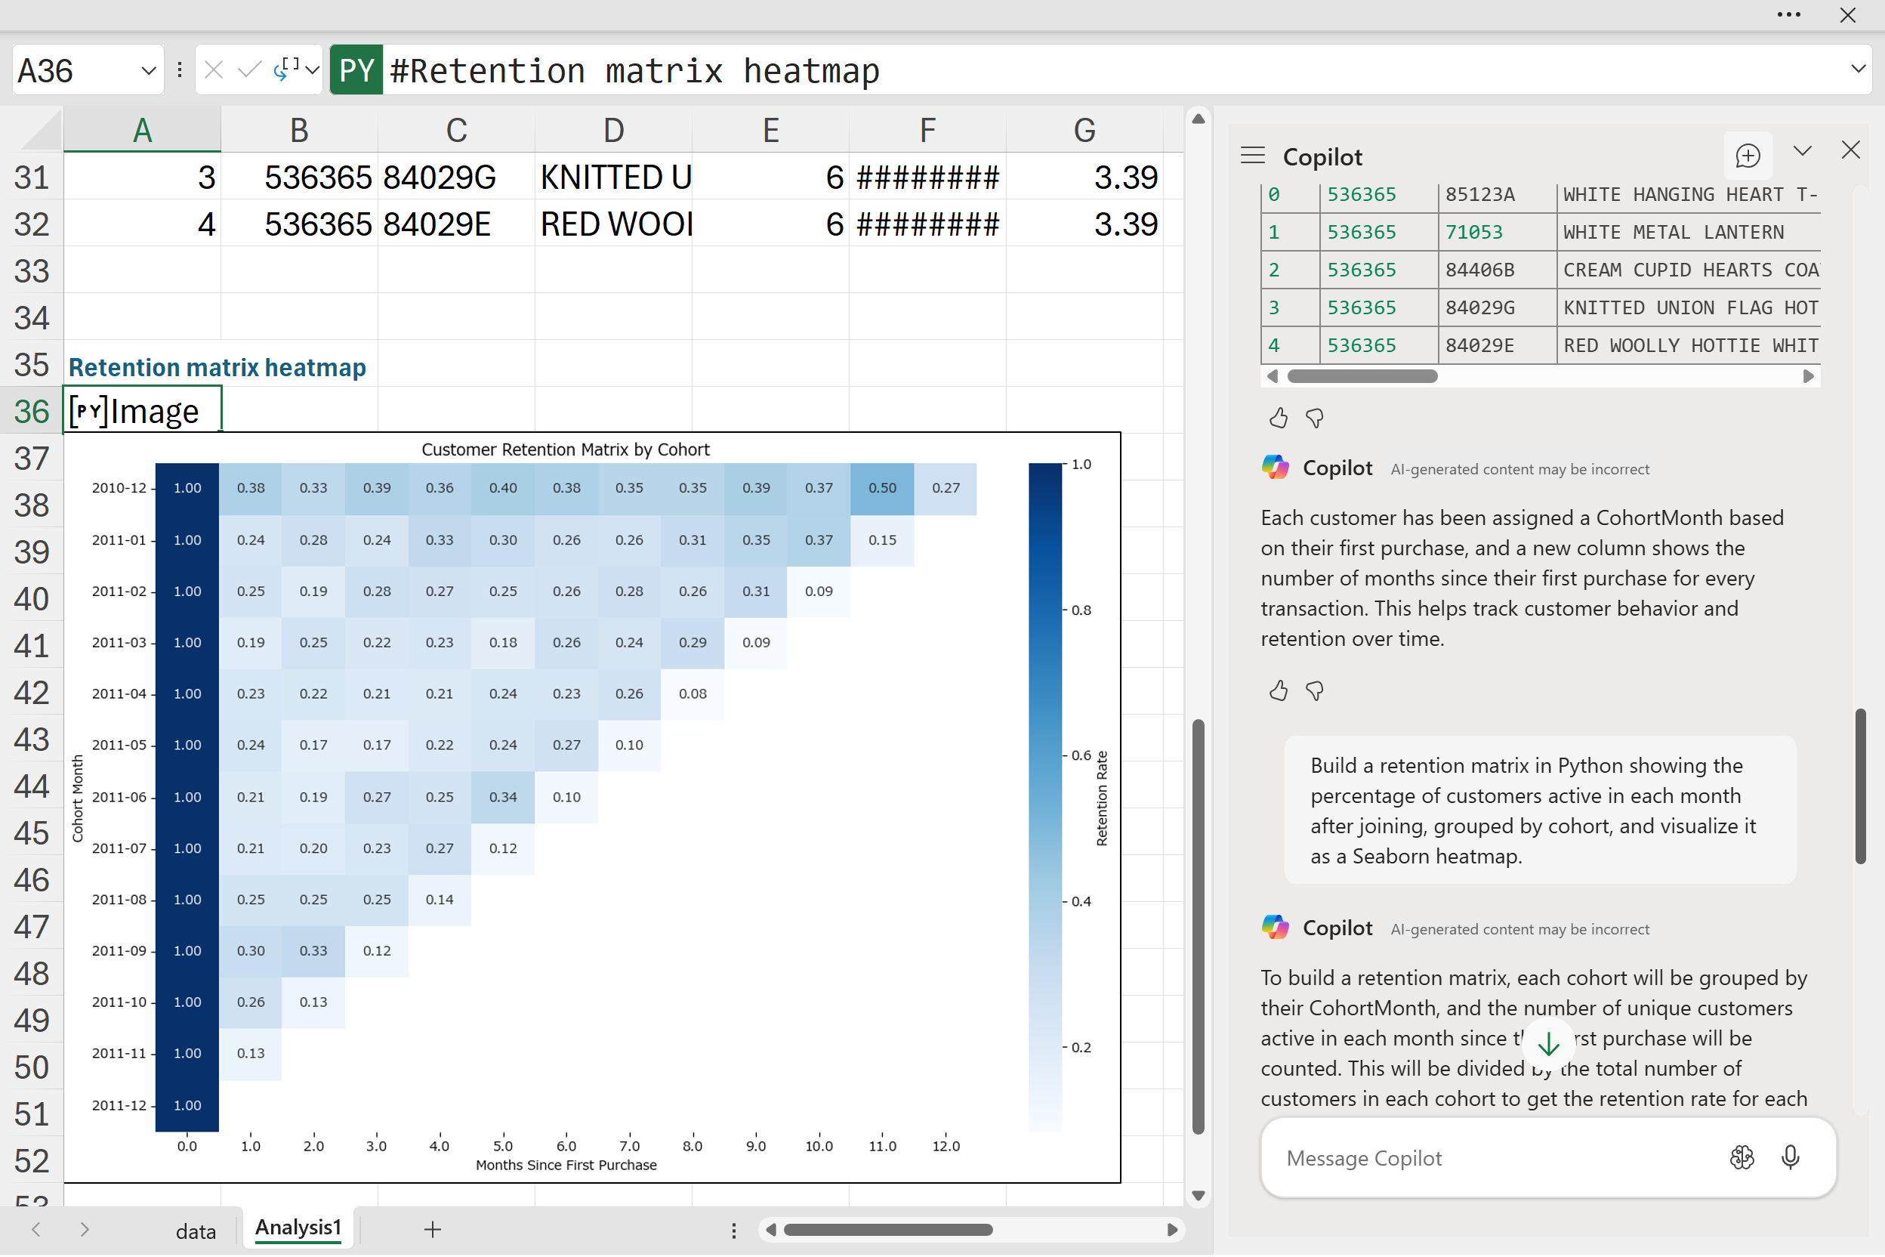This screenshot has height=1257, width=1885.
Task: Dislike the CohortMonth explanation response
Action: point(1314,690)
